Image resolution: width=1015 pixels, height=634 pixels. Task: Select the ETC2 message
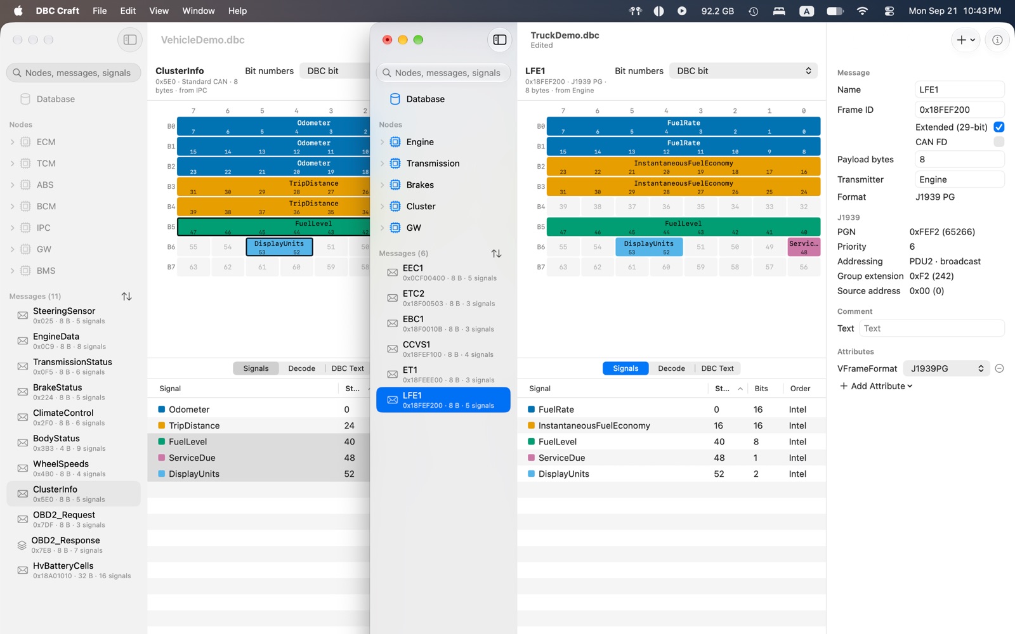tap(443, 298)
